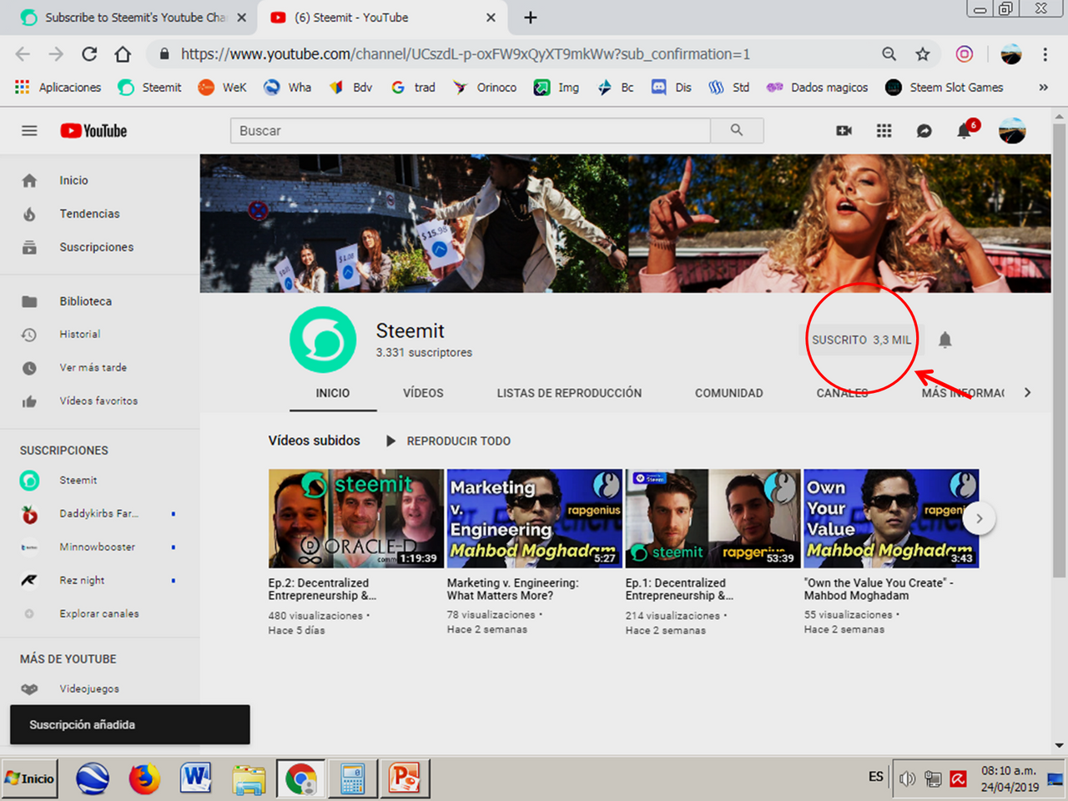Open browser home page icon
1068x801 pixels.
(x=123, y=54)
